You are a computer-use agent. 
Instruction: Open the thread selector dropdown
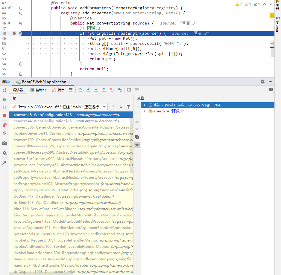(x=59, y=107)
